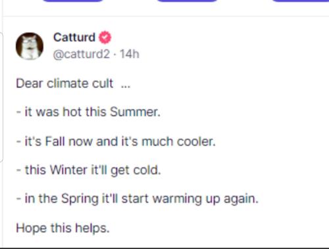The height and width of the screenshot is (249, 329).
Task: Click the word 'Summer' in the post
Action: pyautogui.click(x=134, y=112)
